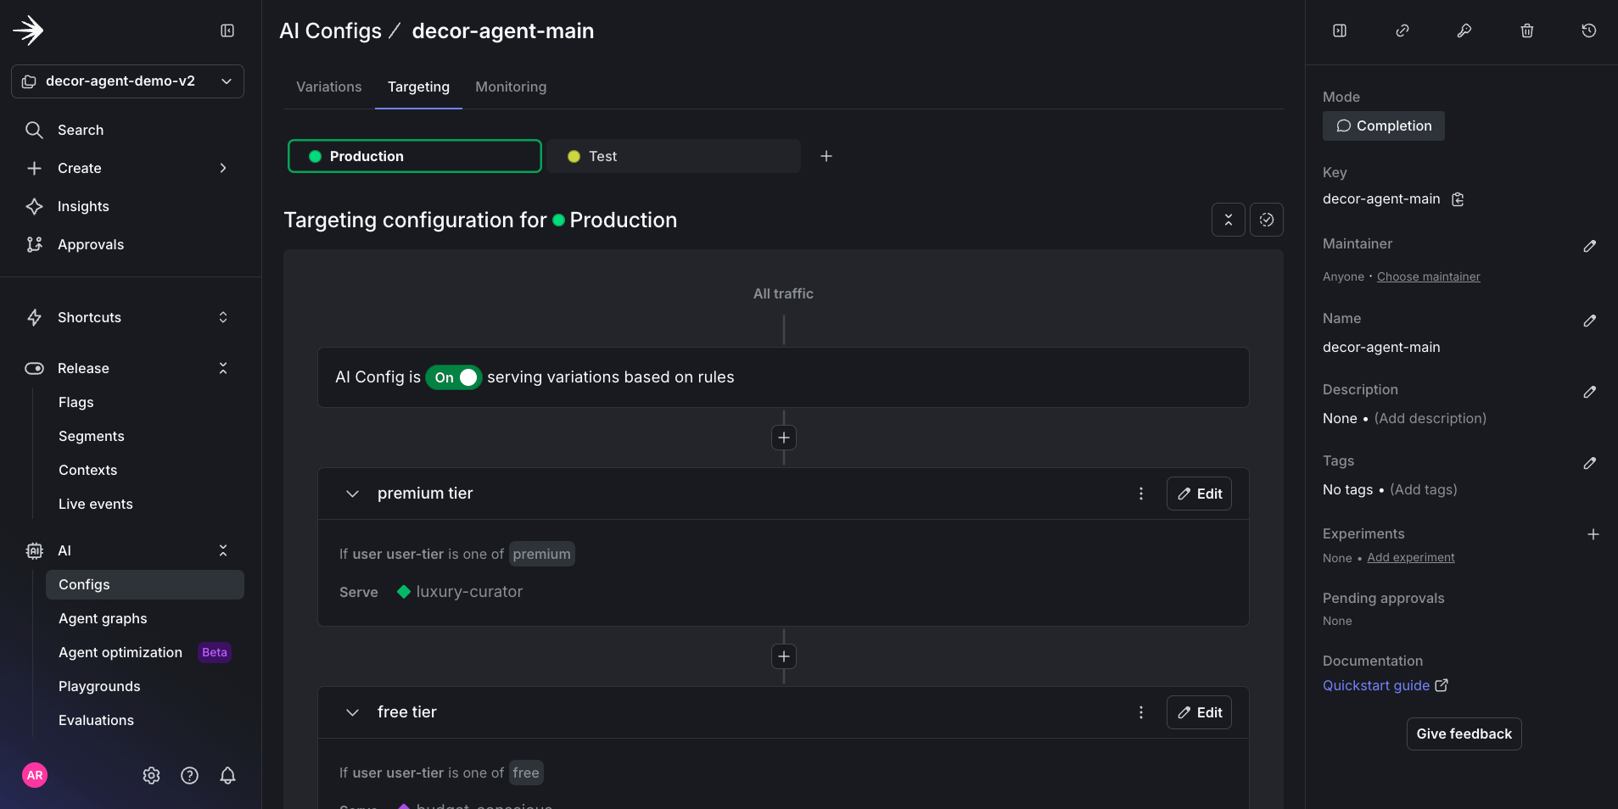Switch to the Monitoring tab

click(511, 86)
